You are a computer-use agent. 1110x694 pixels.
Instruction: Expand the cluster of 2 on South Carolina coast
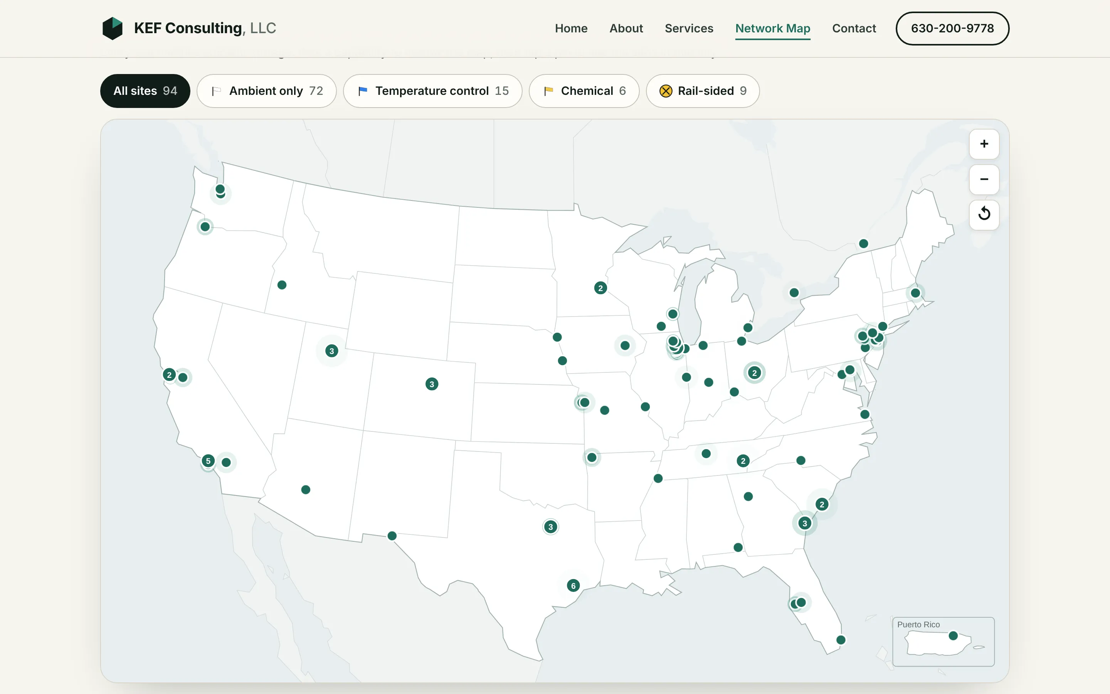(822, 504)
